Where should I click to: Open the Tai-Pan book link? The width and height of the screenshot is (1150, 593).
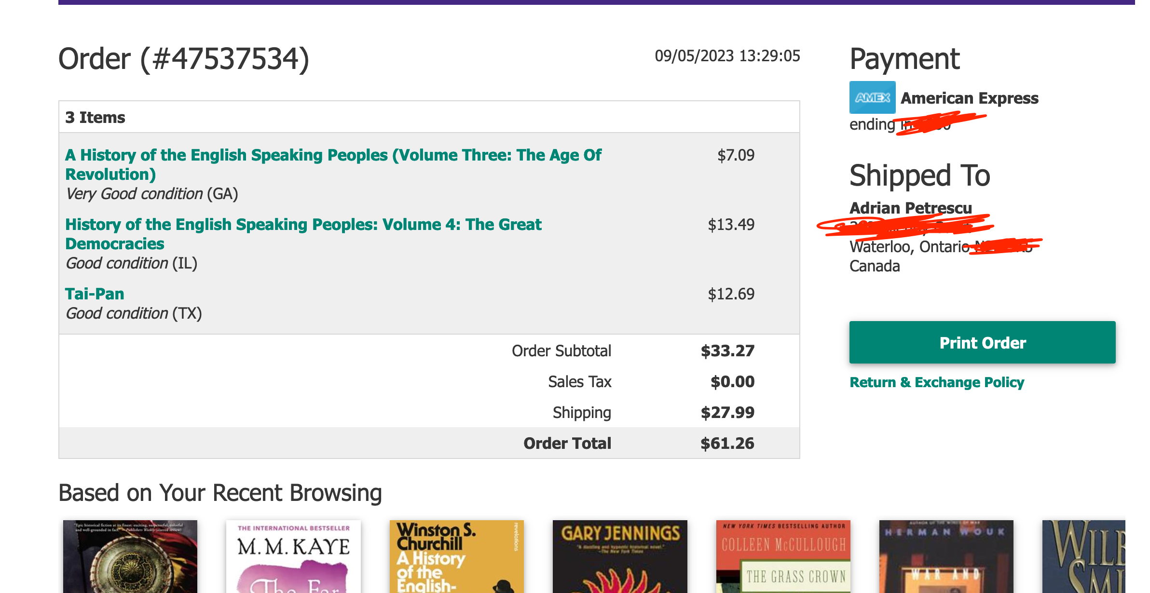click(95, 294)
